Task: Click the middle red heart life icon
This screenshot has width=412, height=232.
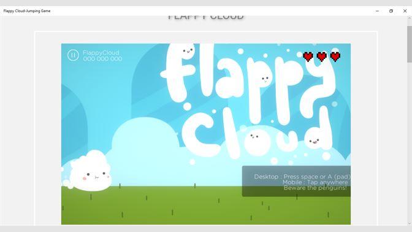Action: [322, 56]
